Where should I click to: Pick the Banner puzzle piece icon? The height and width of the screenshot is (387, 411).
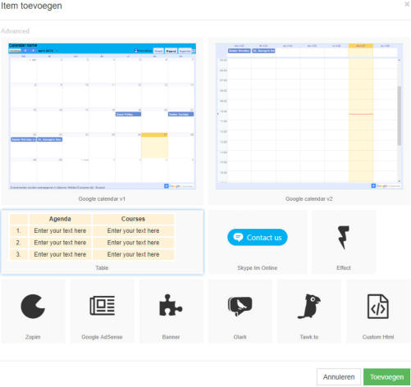(171, 305)
